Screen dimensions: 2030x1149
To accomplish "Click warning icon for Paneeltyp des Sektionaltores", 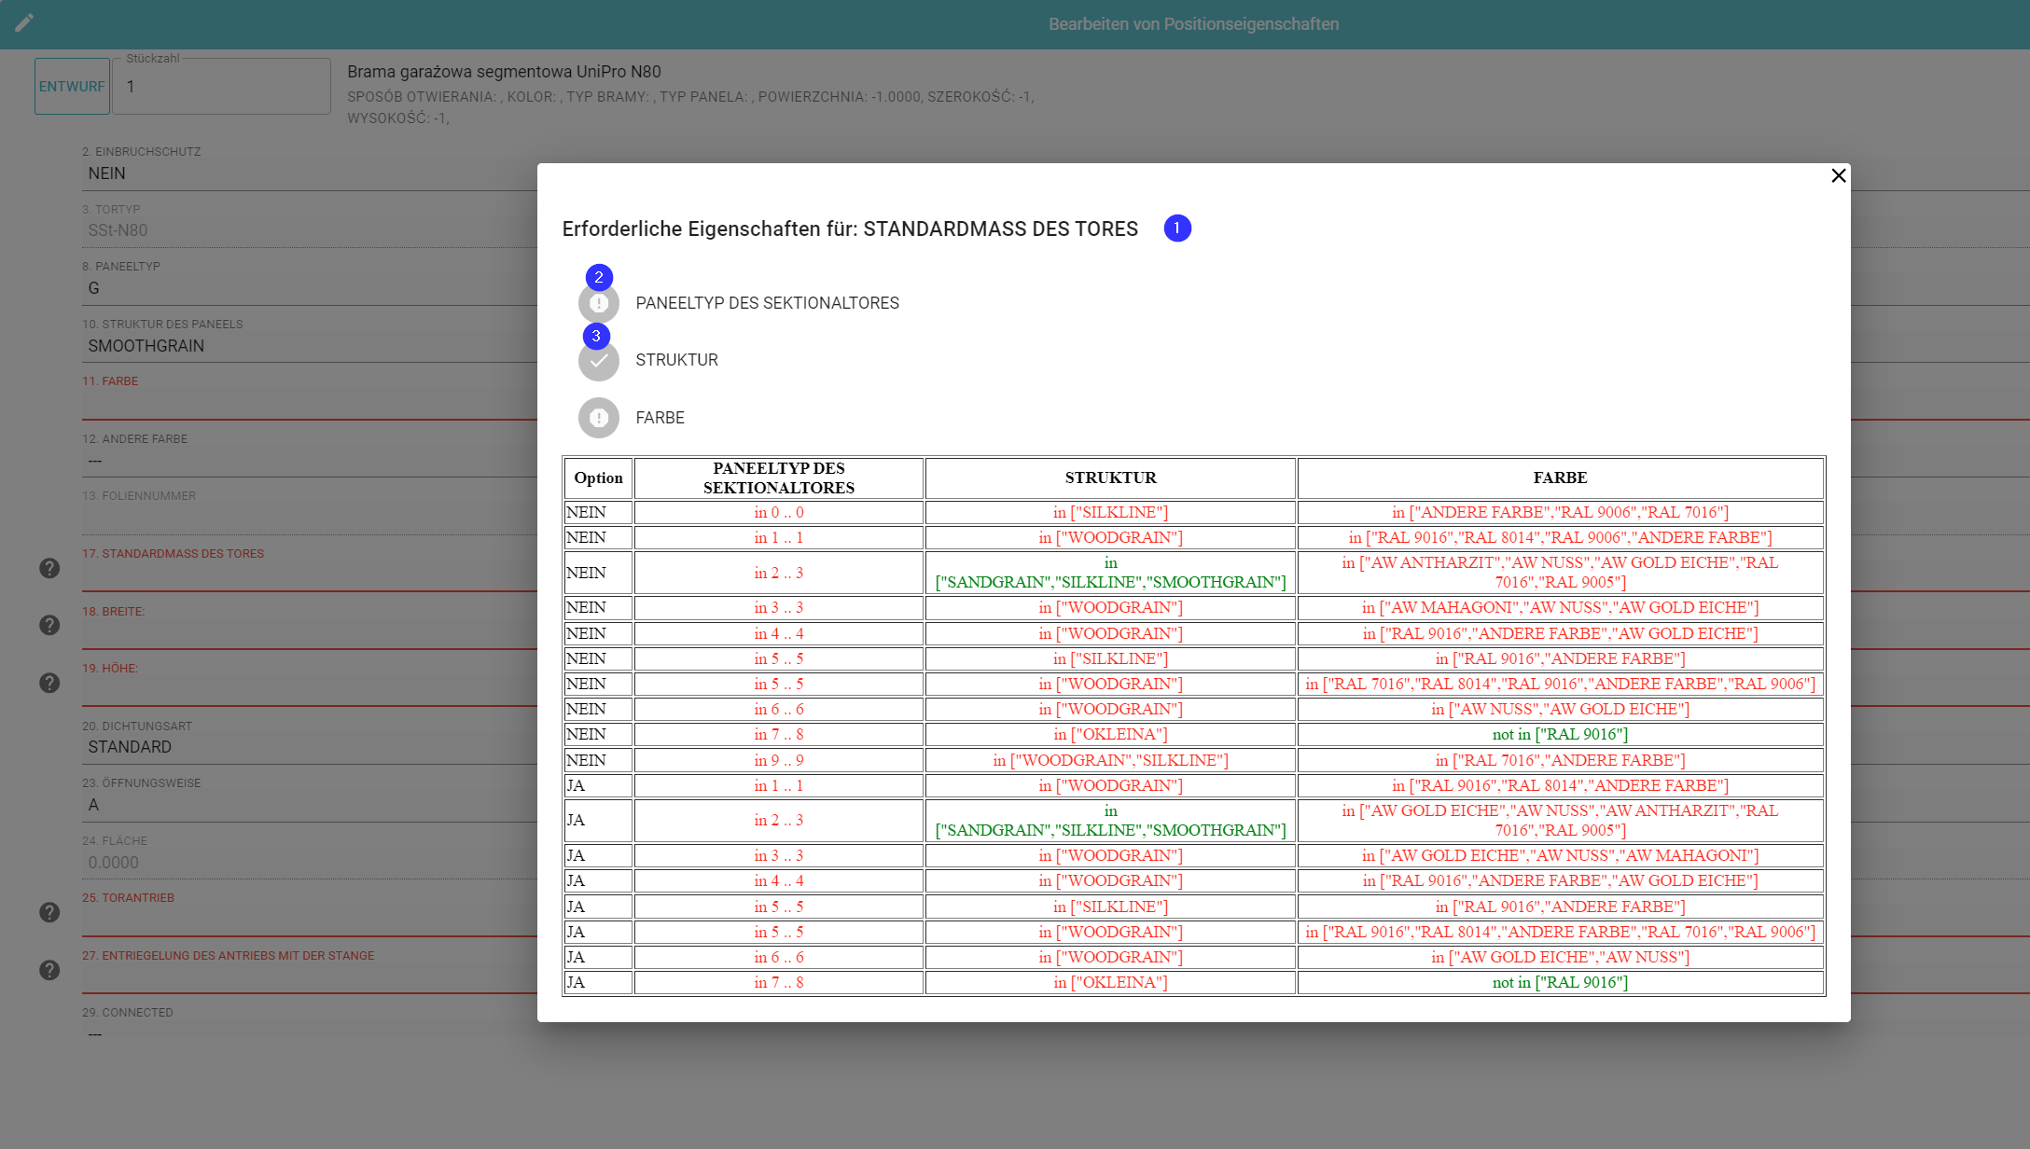I will pos(598,303).
